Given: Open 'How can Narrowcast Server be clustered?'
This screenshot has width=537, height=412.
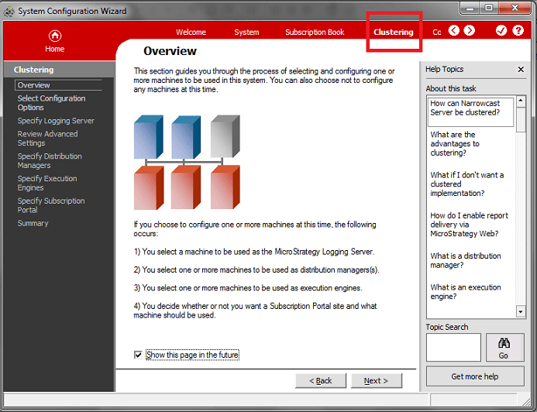Looking at the screenshot, I should pos(470,112).
